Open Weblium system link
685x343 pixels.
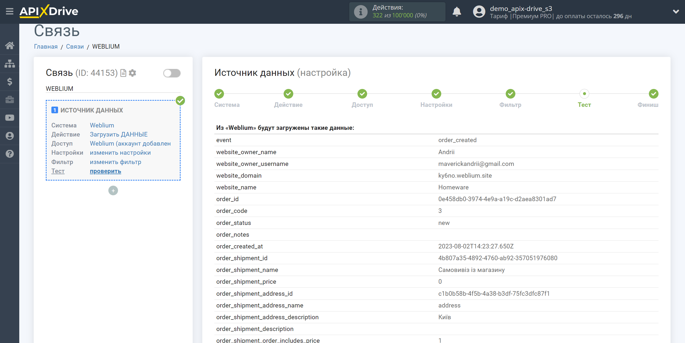pyautogui.click(x=102, y=125)
